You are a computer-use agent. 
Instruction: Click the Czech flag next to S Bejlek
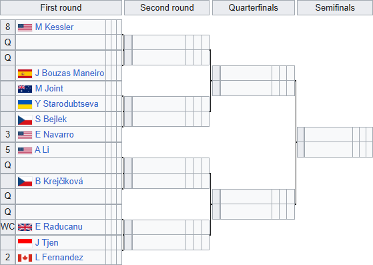point(25,119)
